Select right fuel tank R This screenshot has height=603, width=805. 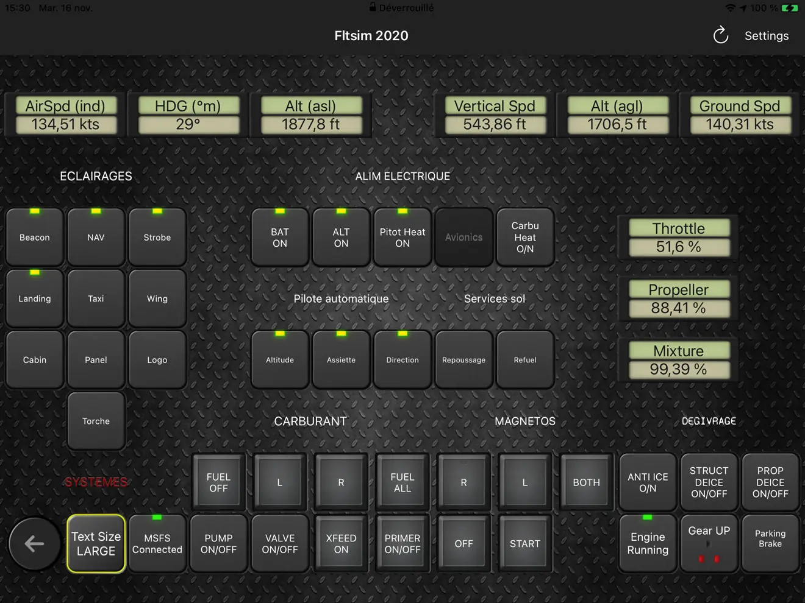click(x=341, y=482)
